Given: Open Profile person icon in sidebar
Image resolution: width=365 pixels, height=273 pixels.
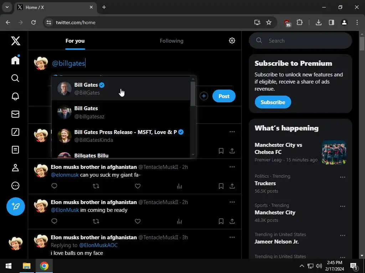Looking at the screenshot, I should point(15,168).
